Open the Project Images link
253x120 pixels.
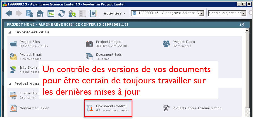[109, 42]
